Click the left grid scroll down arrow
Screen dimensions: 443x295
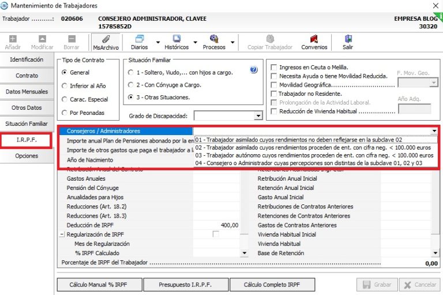[245, 253]
